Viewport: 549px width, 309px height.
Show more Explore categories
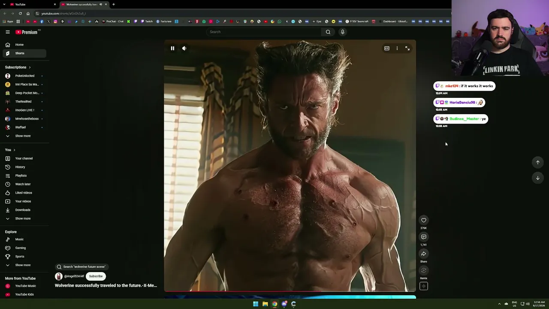tap(24, 265)
